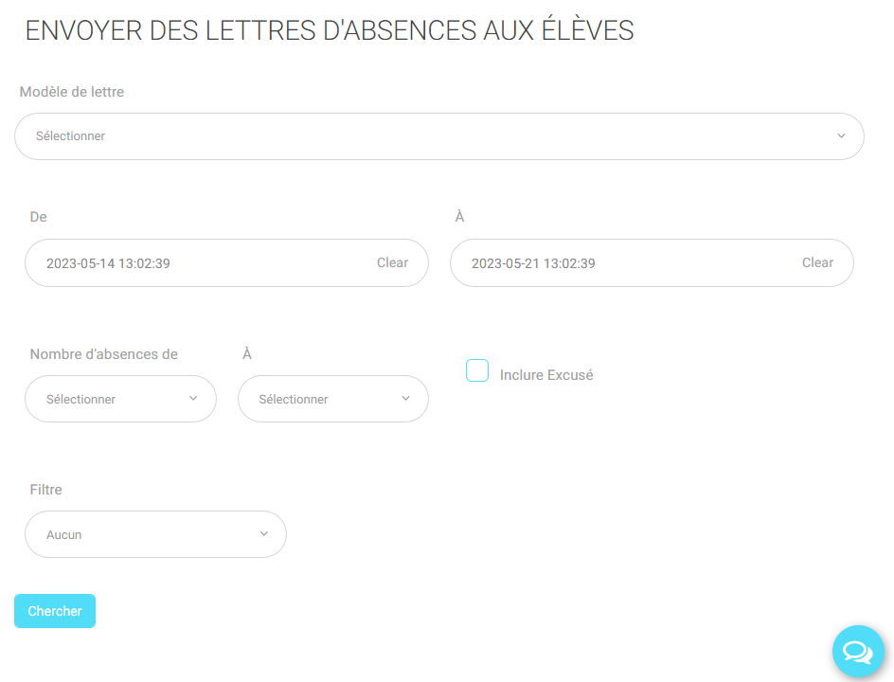
Task: Open the Filtre dropdown showing Aucun
Action: (155, 534)
